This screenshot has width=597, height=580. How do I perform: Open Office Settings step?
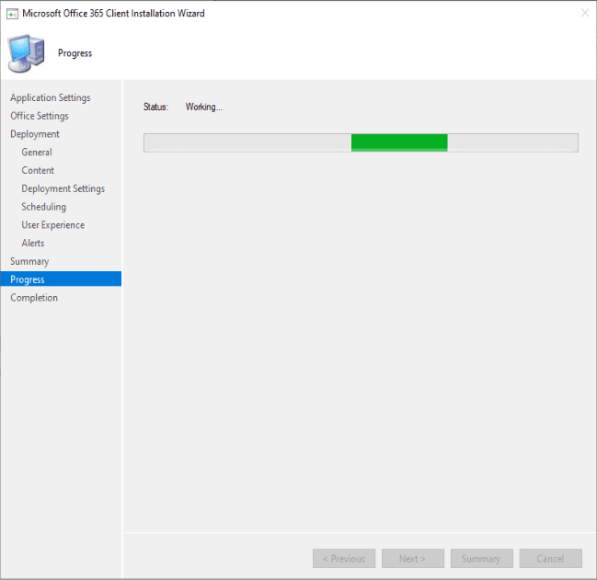tap(40, 116)
